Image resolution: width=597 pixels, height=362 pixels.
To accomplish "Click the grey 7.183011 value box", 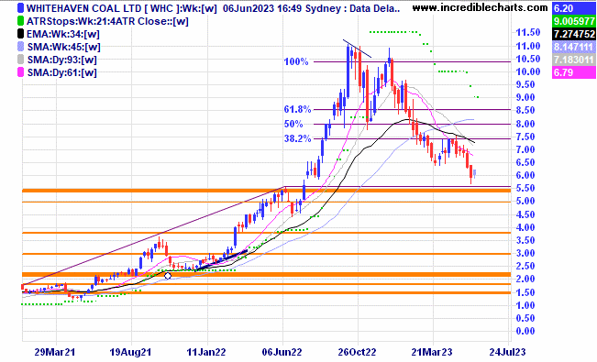I will (574, 60).
